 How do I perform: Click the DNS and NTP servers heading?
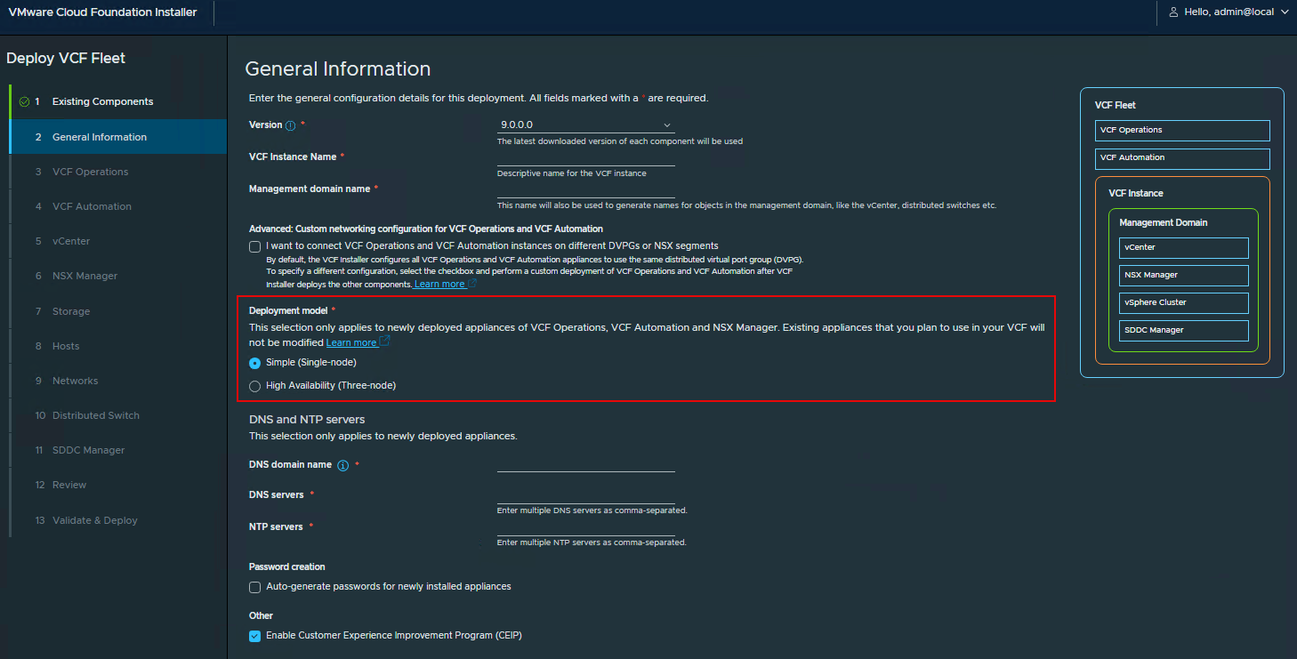tap(307, 419)
